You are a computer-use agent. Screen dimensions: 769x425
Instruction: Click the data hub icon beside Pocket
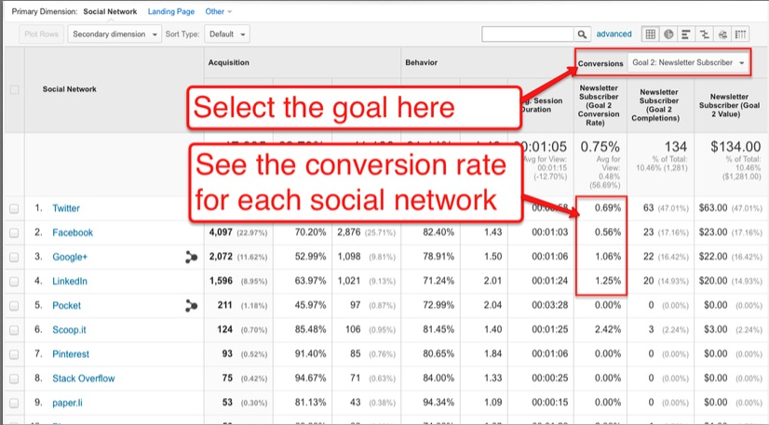191,306
